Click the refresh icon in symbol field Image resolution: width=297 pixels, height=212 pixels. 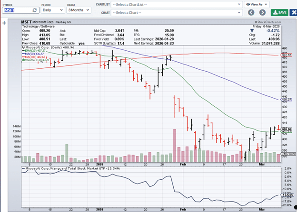pos(34,10)
